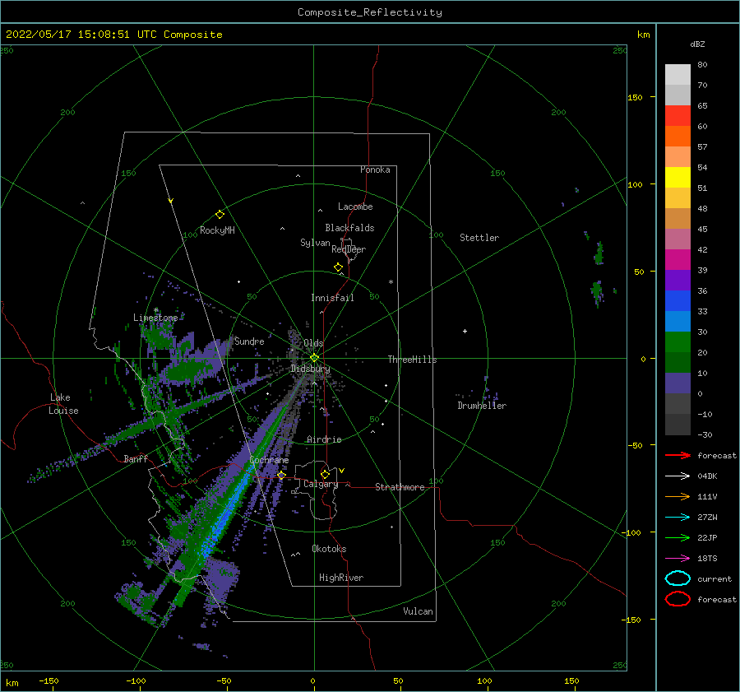Click the Sylvan label
This screenshot has height=692, width=740.
point(315,243)
